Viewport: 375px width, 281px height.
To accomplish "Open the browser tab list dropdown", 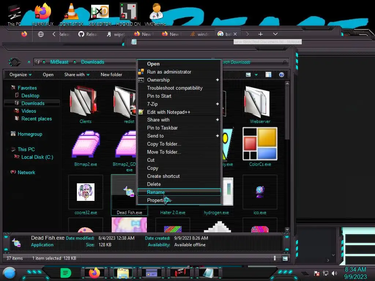I will pos(275,34).
